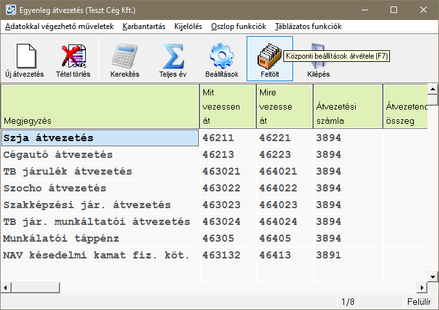This screenshot has width=439, height=310.
Task: Open the Adatokkal végezhető műveletek menu
Action: point(59,26)
